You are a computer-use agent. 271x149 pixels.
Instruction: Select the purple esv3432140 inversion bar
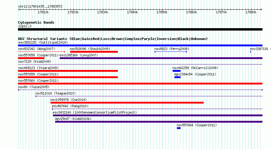pyautogui.click(x=158, y=115)
